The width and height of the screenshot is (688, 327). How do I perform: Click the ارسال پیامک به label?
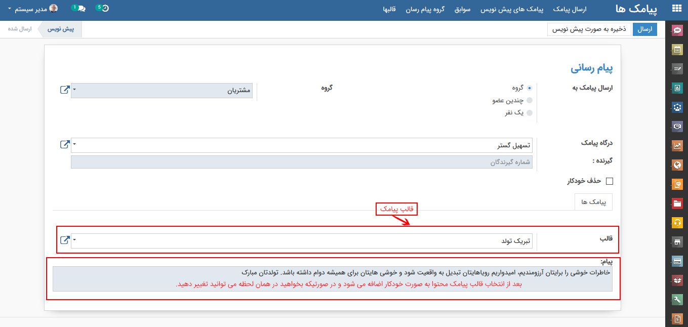tap(592, 88)
